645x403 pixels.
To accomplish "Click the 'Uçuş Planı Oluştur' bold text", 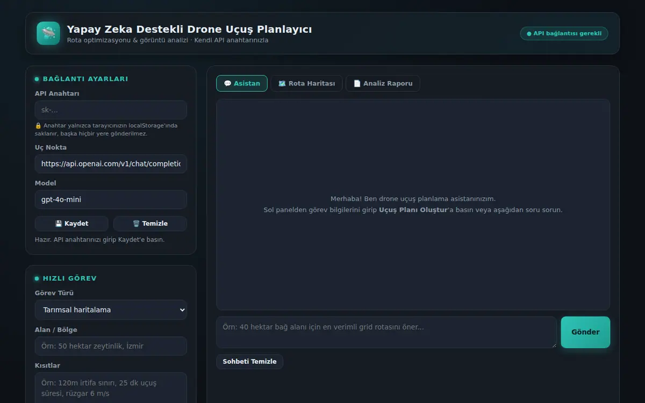I will [x=413, y=210].
